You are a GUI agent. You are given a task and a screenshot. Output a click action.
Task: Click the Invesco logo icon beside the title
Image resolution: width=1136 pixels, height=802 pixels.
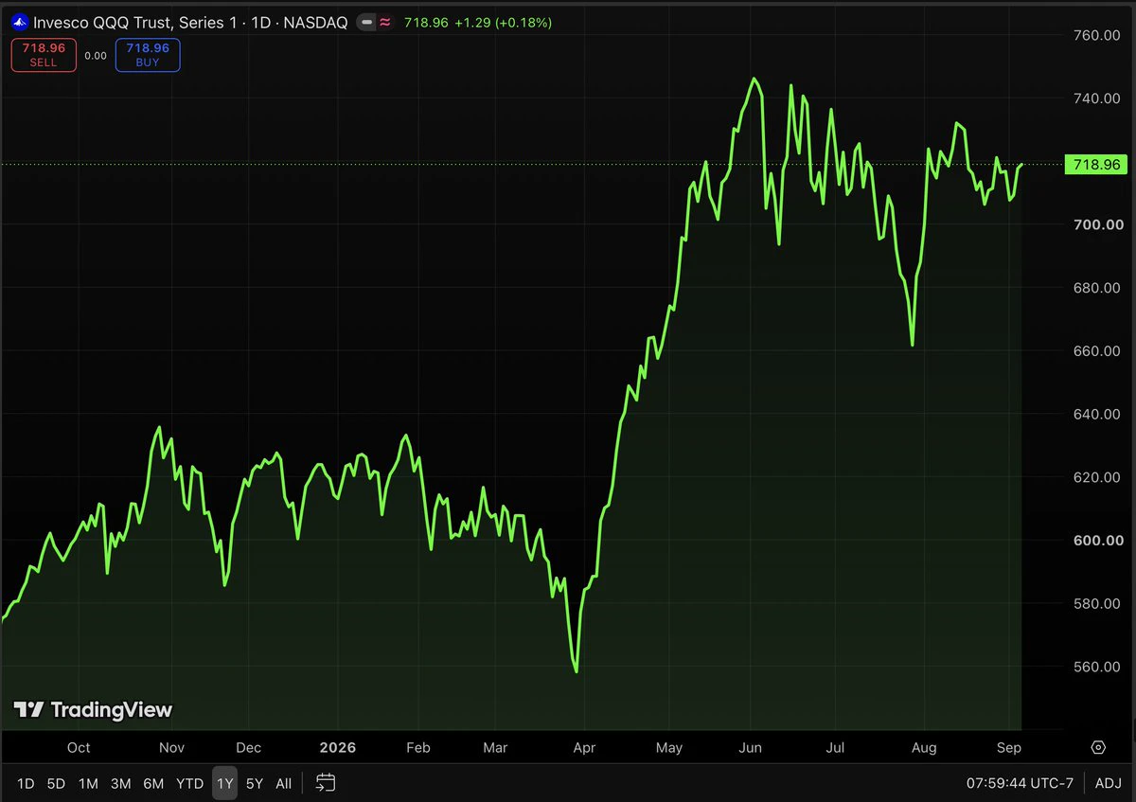(x=20, y=22)
